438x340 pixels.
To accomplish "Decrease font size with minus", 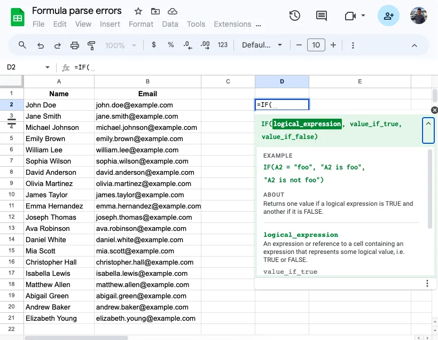I will (299, 45).
